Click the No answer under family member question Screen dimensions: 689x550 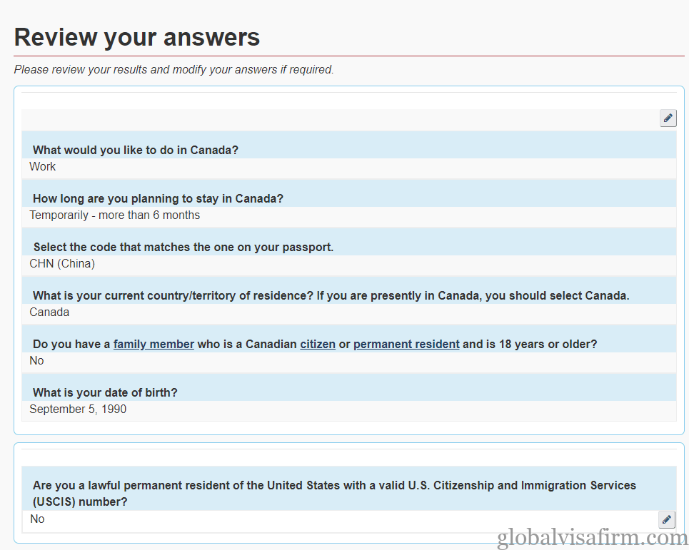36,361
